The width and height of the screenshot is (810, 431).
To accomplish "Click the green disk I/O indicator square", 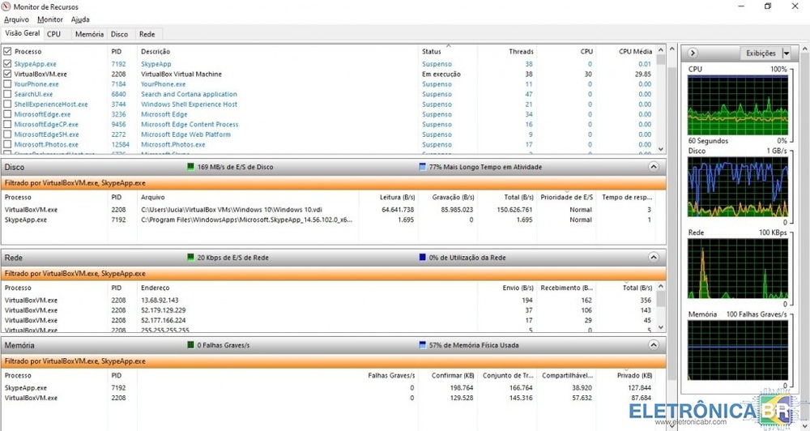I will click(191, 167).
